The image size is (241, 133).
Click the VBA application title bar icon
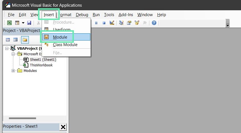point(8,5)
